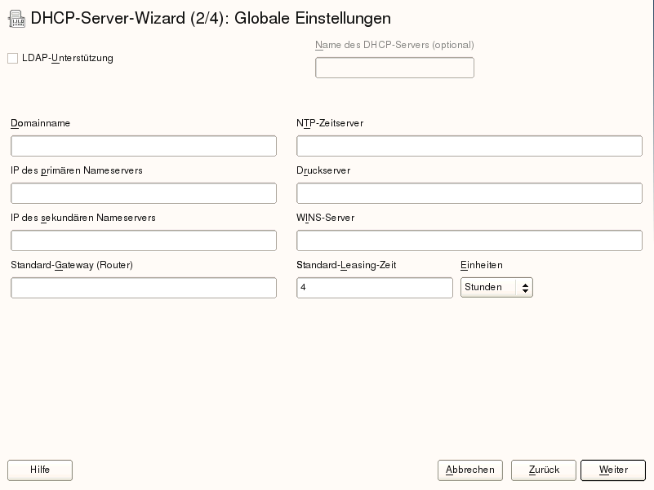Click into the NTP-Zeitserver field
The image size is (654, 490).
click(x=469, y=146)
